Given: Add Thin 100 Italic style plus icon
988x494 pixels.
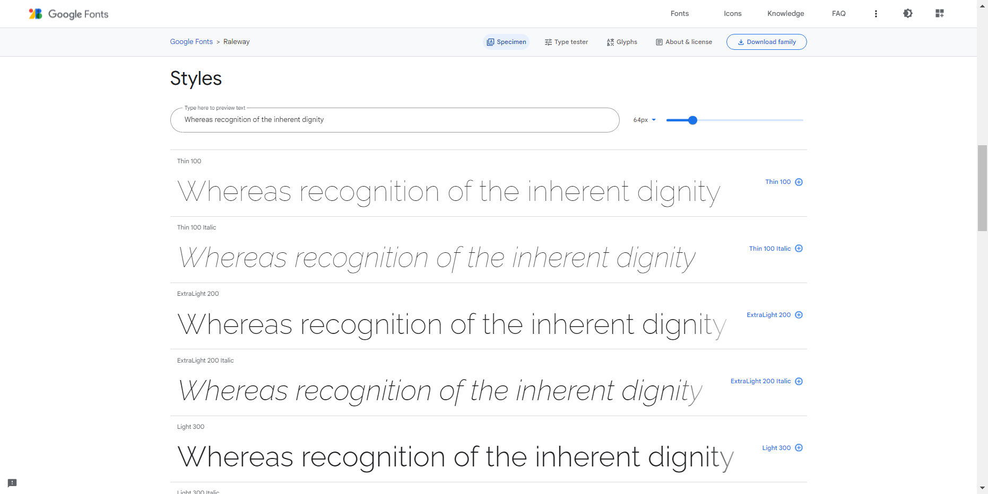Looking at the screenshot, I should point(799,249).
